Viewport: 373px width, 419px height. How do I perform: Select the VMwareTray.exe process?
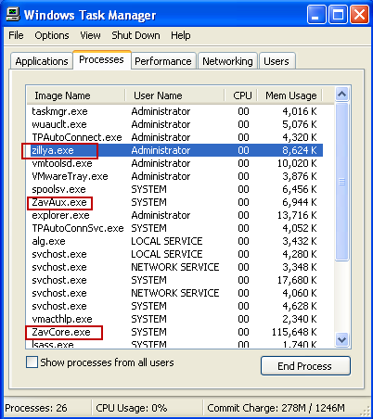[x=174, y=176]
